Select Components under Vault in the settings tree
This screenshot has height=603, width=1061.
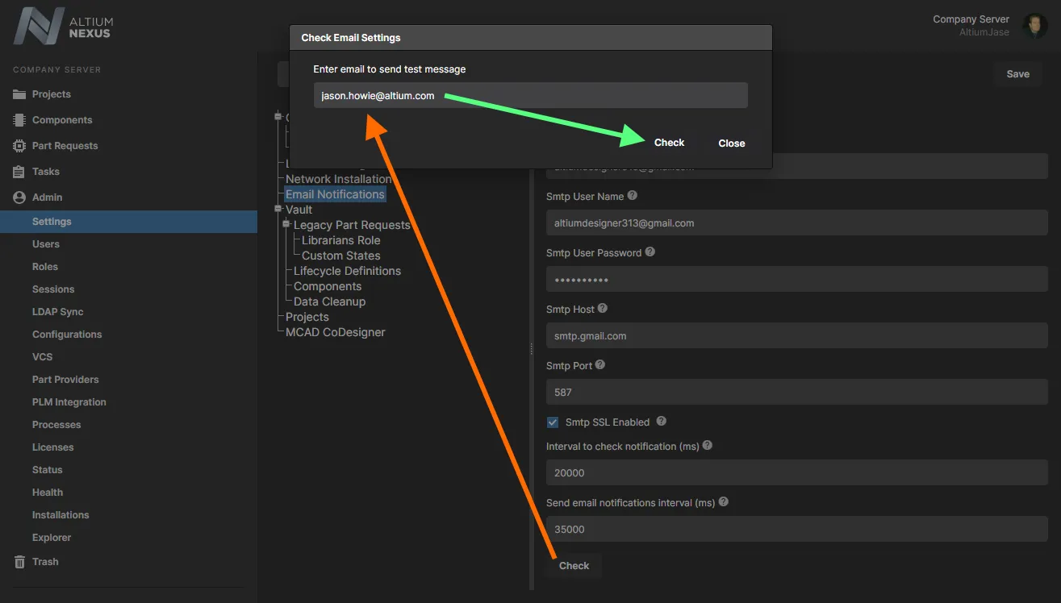328,286
